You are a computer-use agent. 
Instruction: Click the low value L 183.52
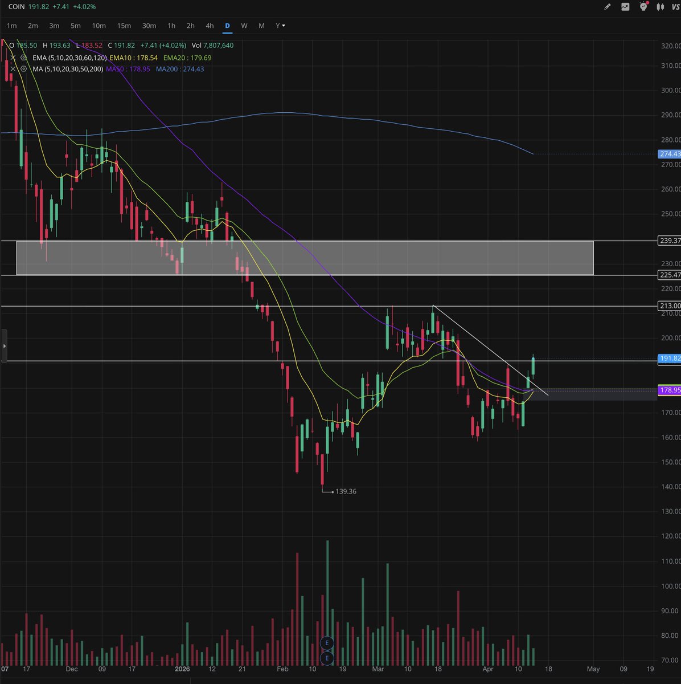click(x=89, y=45)
